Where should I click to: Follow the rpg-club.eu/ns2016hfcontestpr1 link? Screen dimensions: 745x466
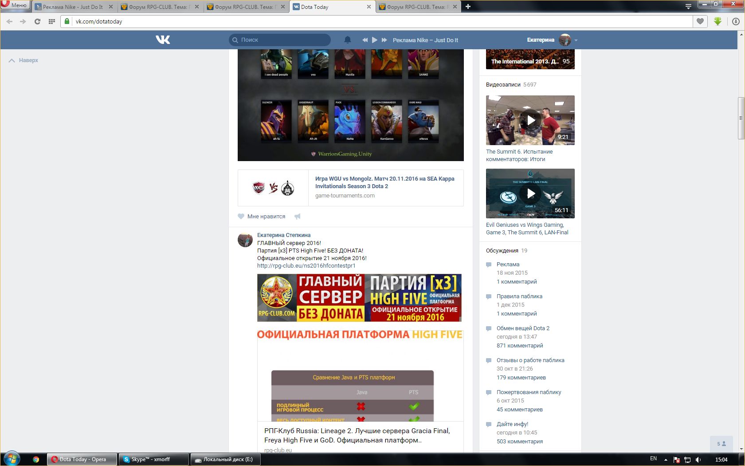pyautogui.click(x=306, y=266)
